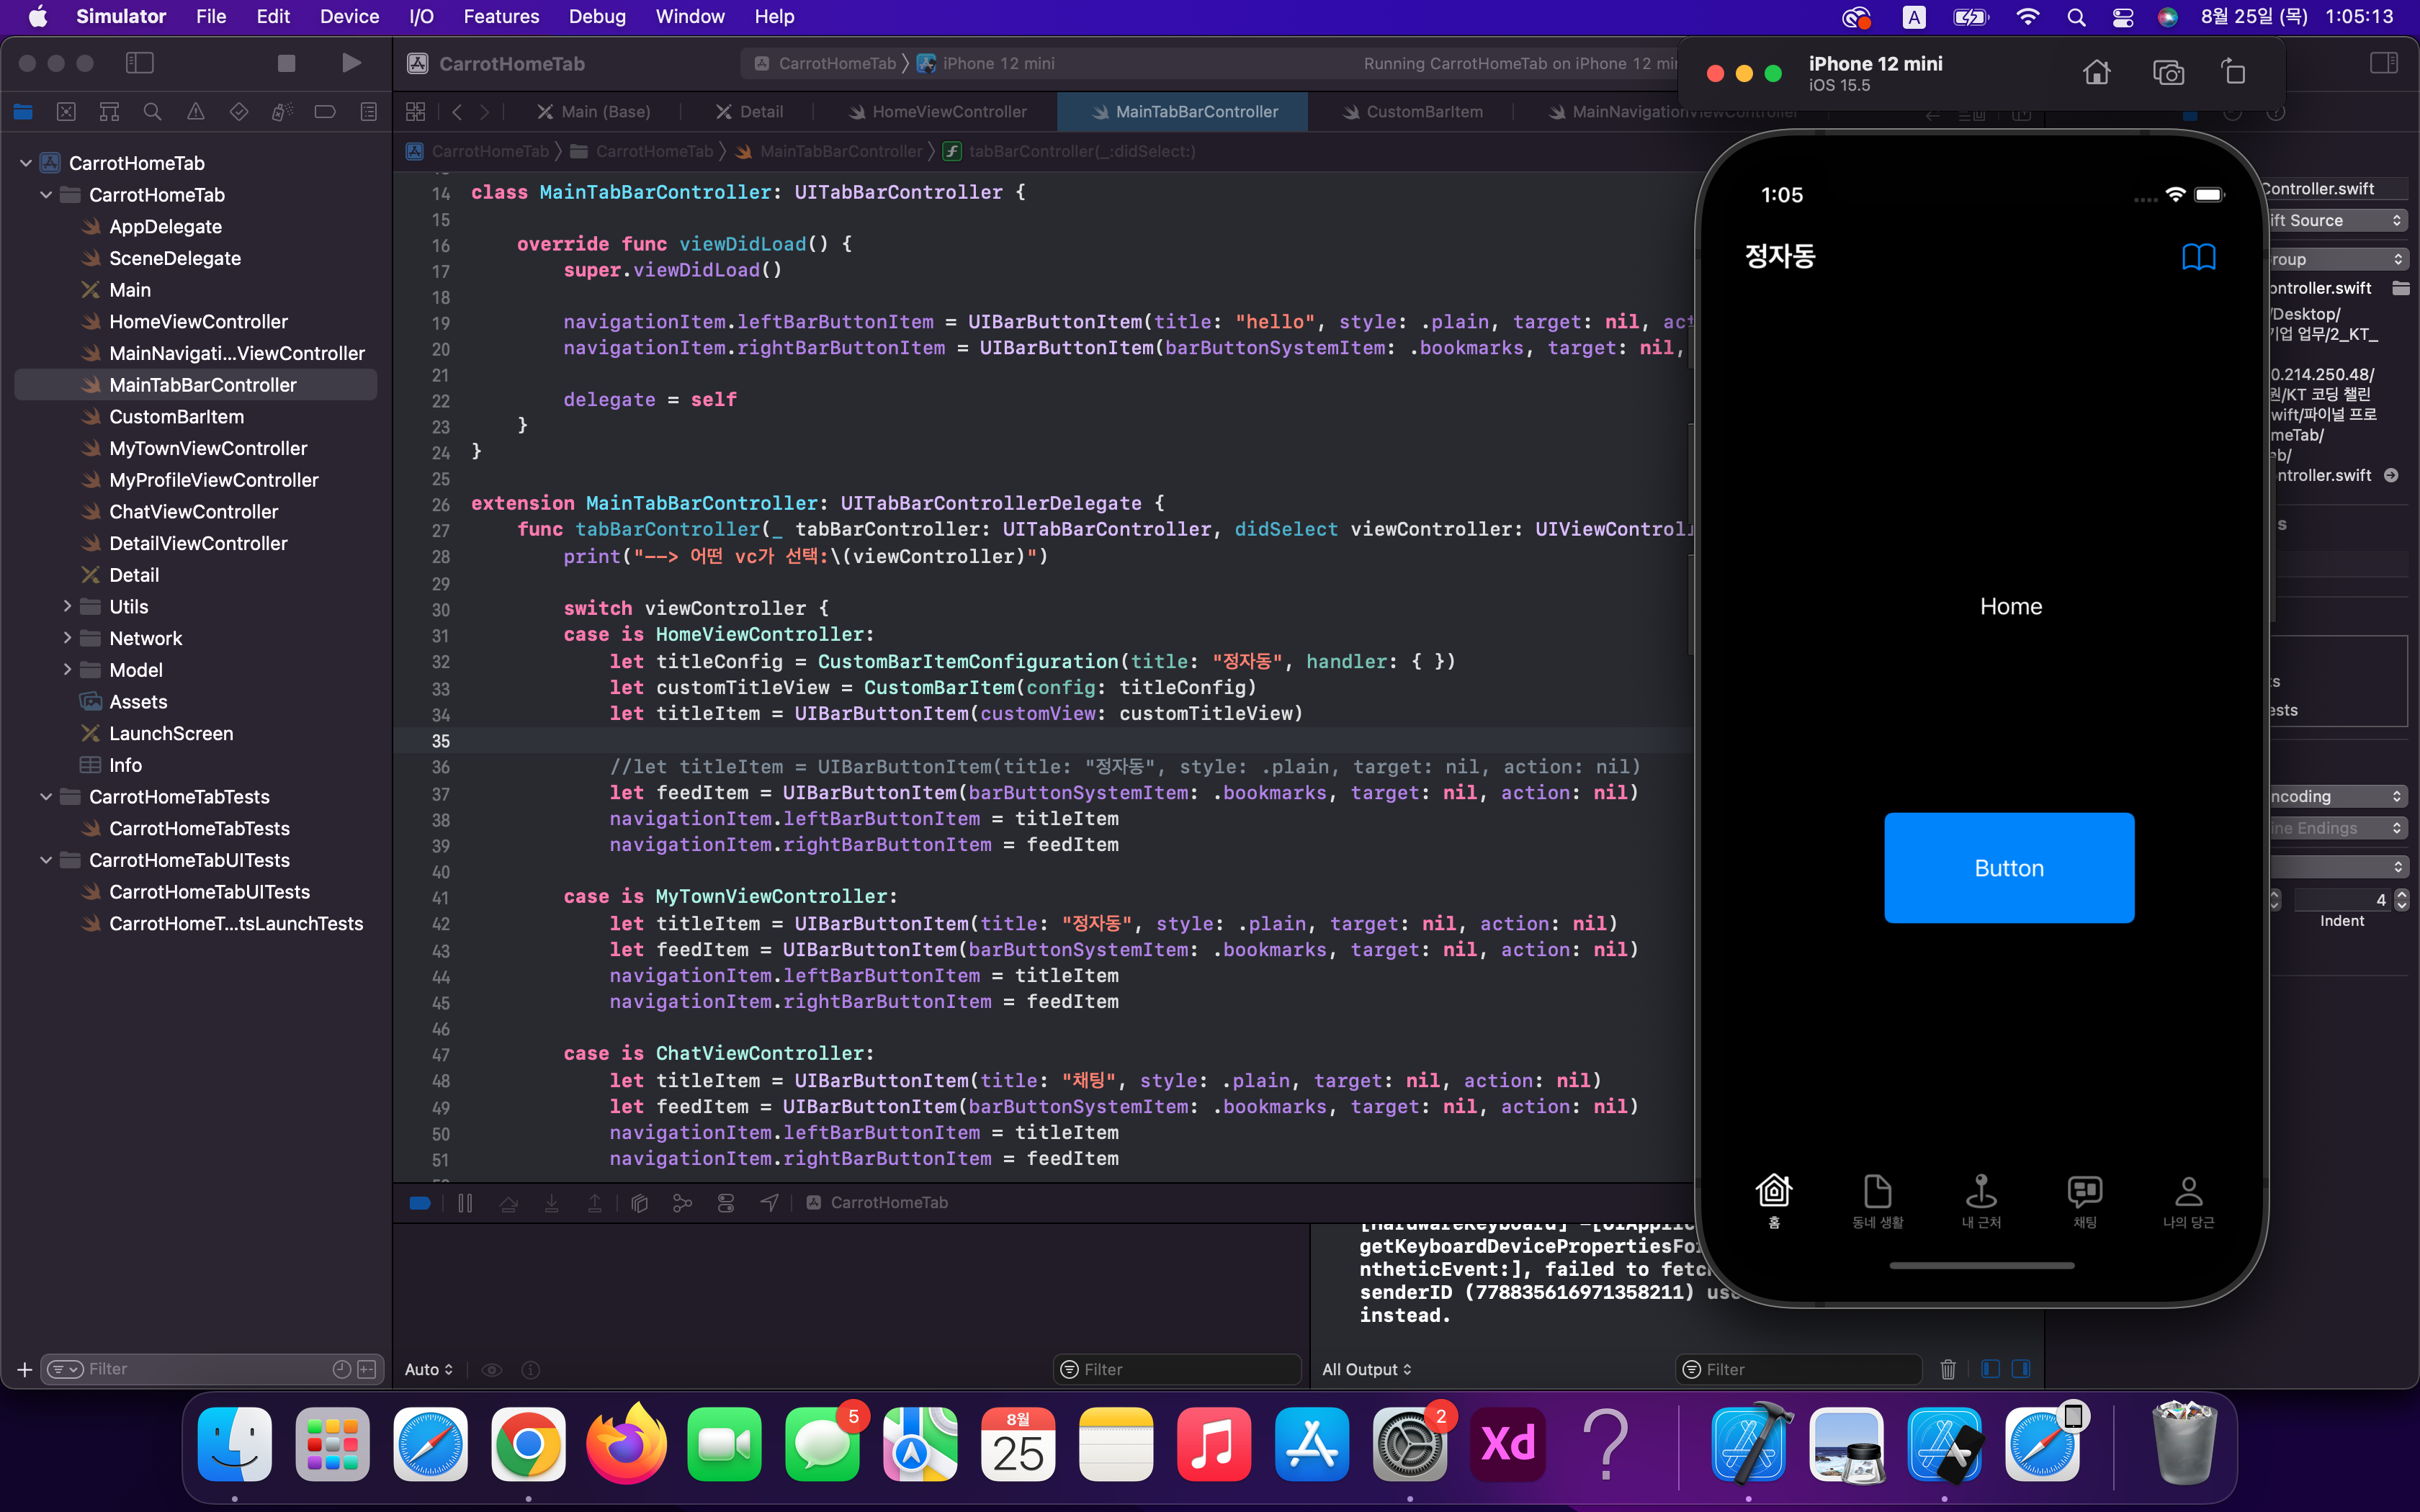Click the Run play button in Xcode toolbar
Viewport: 2420px width, 1512px height.
351,63
